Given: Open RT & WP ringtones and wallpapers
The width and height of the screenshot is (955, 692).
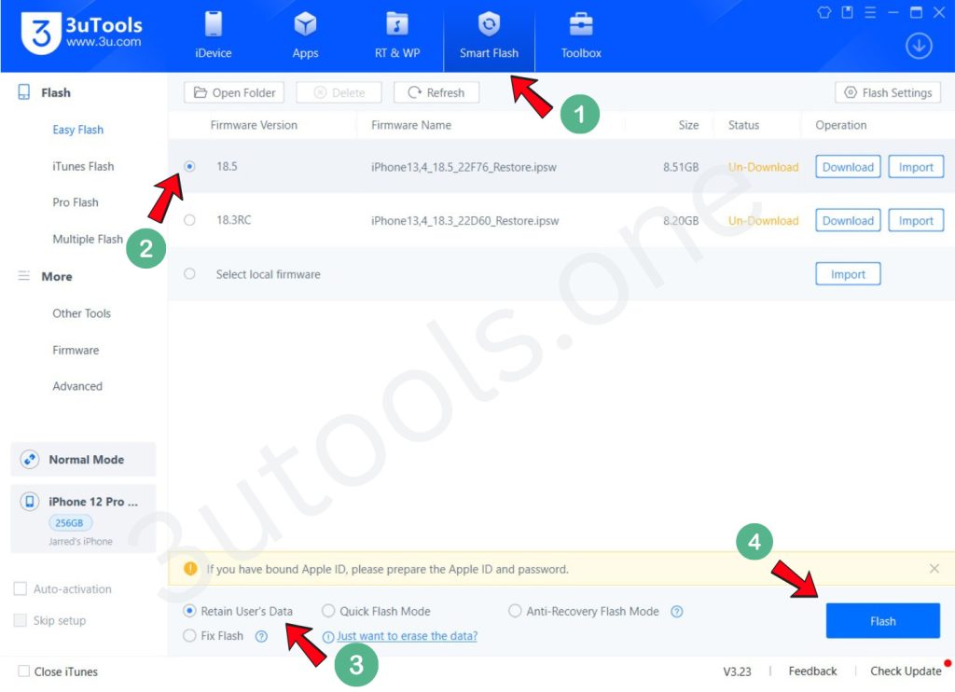Looking at the screenshot, I should coord(397,35).
